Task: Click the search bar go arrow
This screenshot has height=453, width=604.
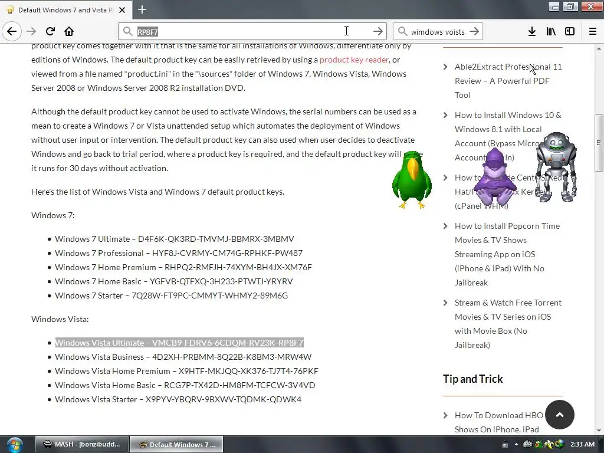Action: [x=474, y=31]
